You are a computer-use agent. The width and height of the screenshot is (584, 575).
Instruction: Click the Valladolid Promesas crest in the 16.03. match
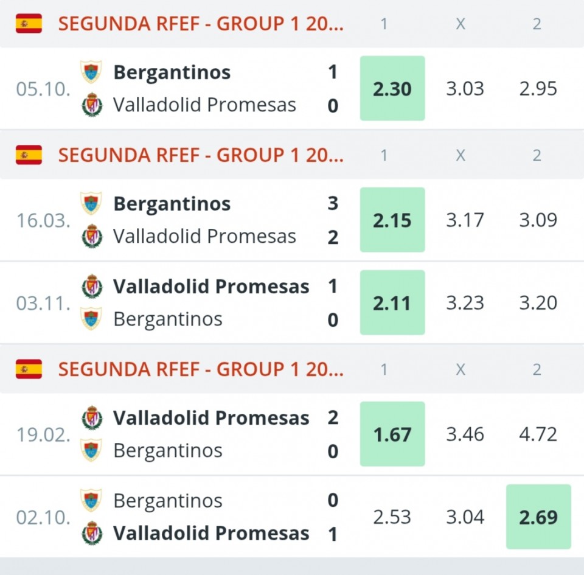point(92,236)
